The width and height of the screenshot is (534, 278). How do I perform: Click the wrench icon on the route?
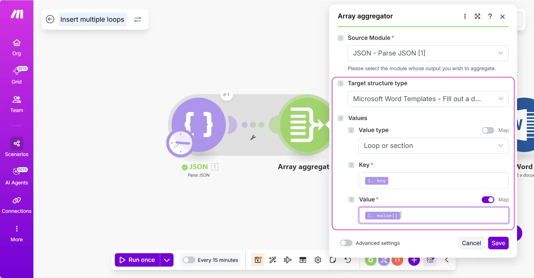click(x=253, y=137)
